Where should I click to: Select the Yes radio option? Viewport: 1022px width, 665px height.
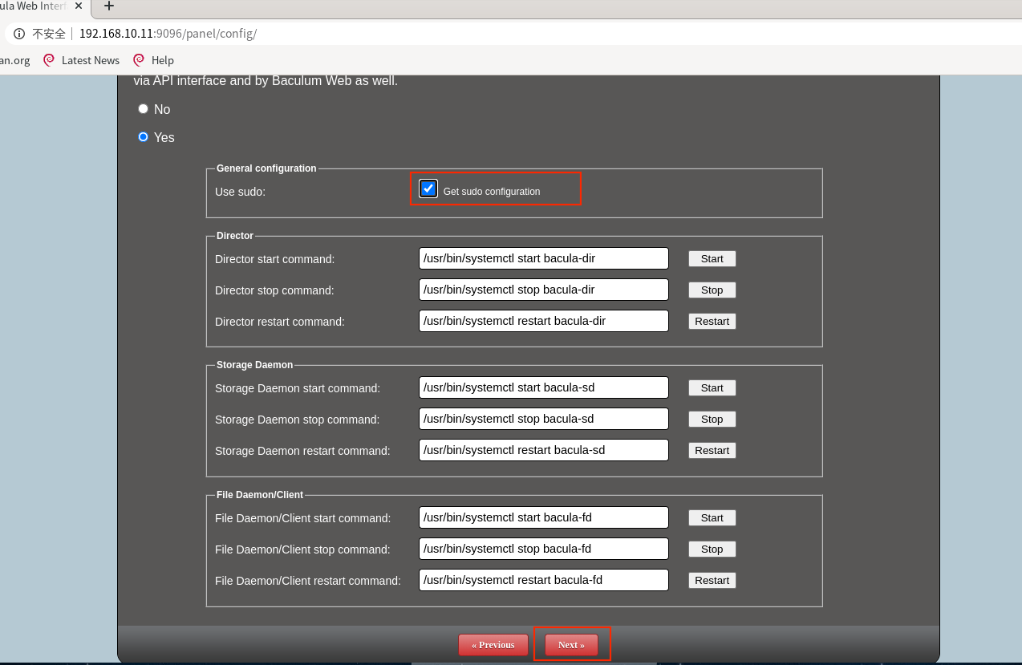click(x=144, y=137)
